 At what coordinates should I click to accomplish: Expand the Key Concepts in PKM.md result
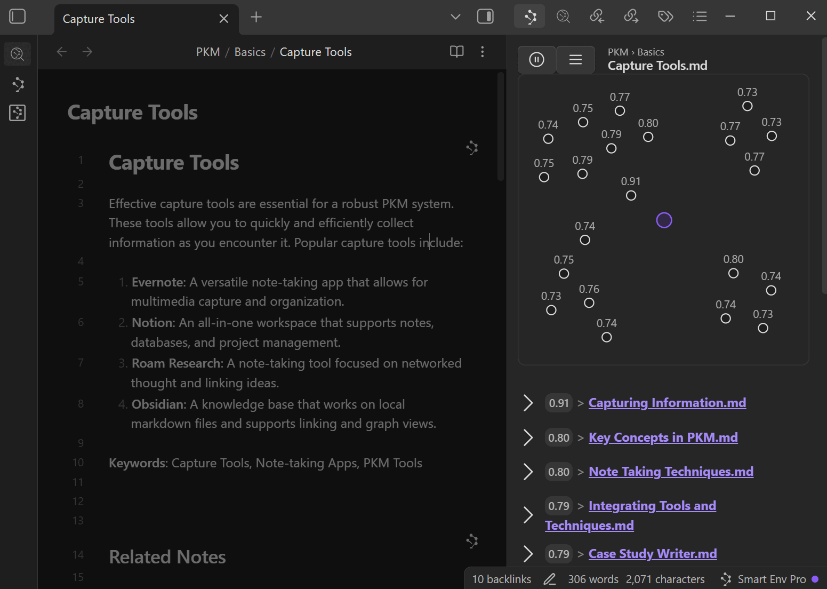click(528, 438)
